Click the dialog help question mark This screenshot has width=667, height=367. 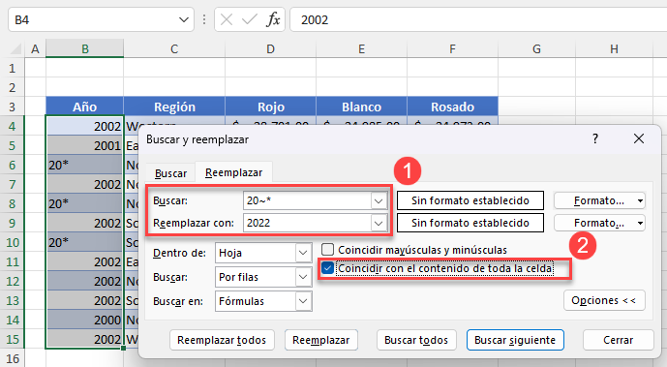pyautogui.click(x=595, y=138)
